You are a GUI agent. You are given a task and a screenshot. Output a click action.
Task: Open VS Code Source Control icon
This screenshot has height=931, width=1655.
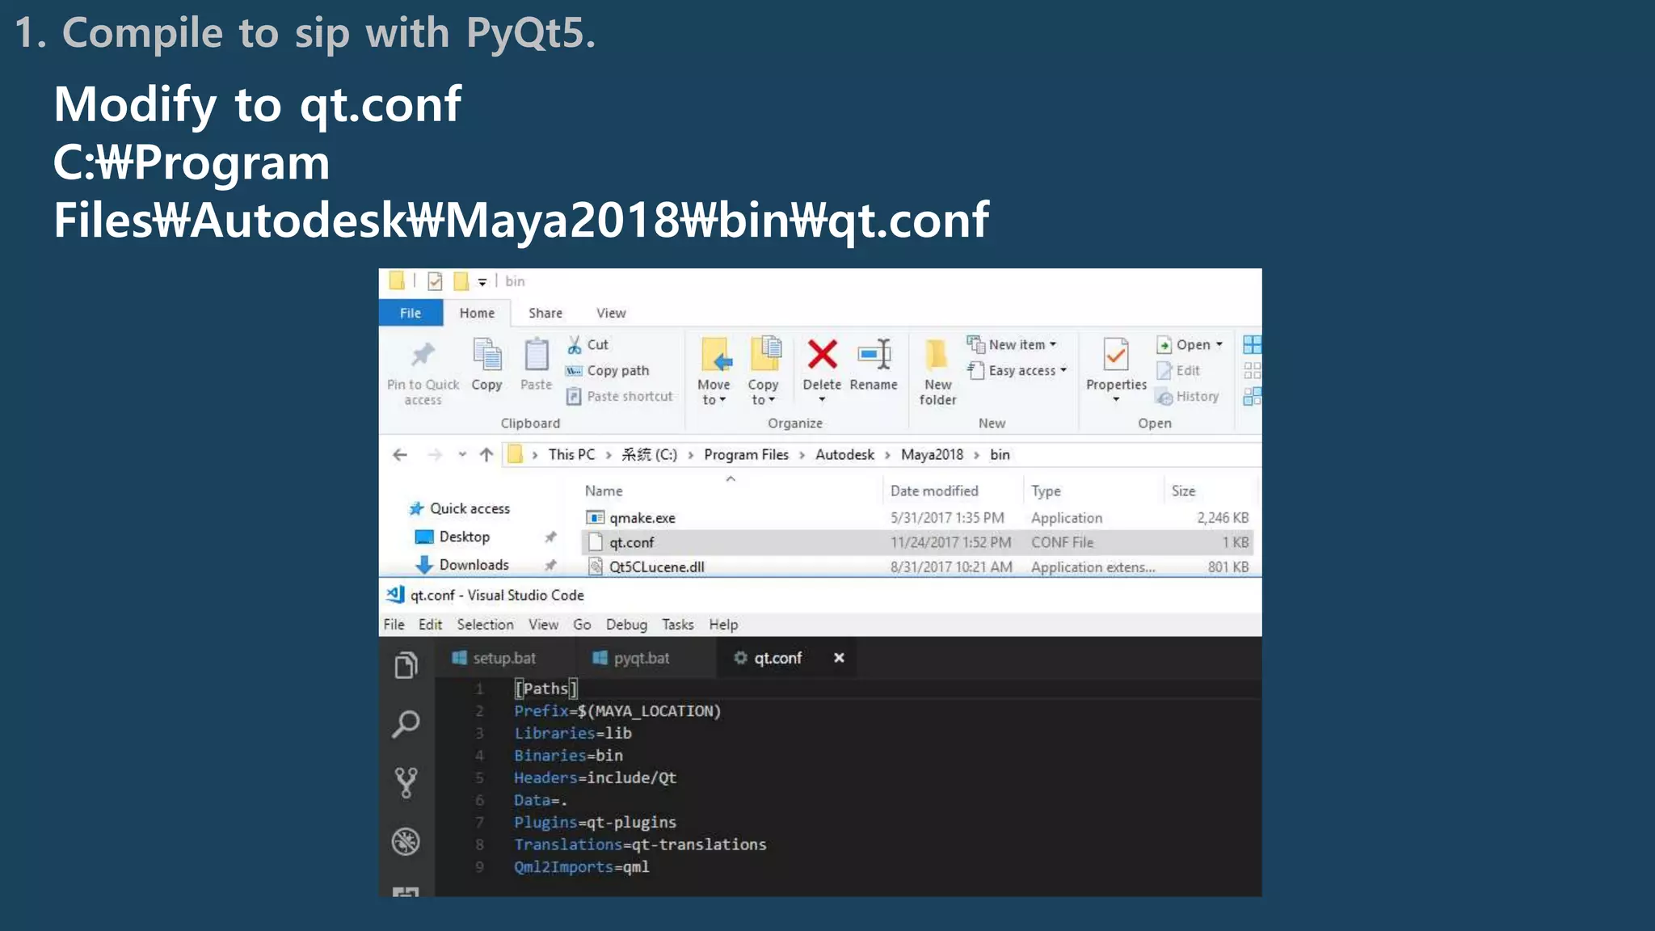pyautogui.click(x=406, y=783)
